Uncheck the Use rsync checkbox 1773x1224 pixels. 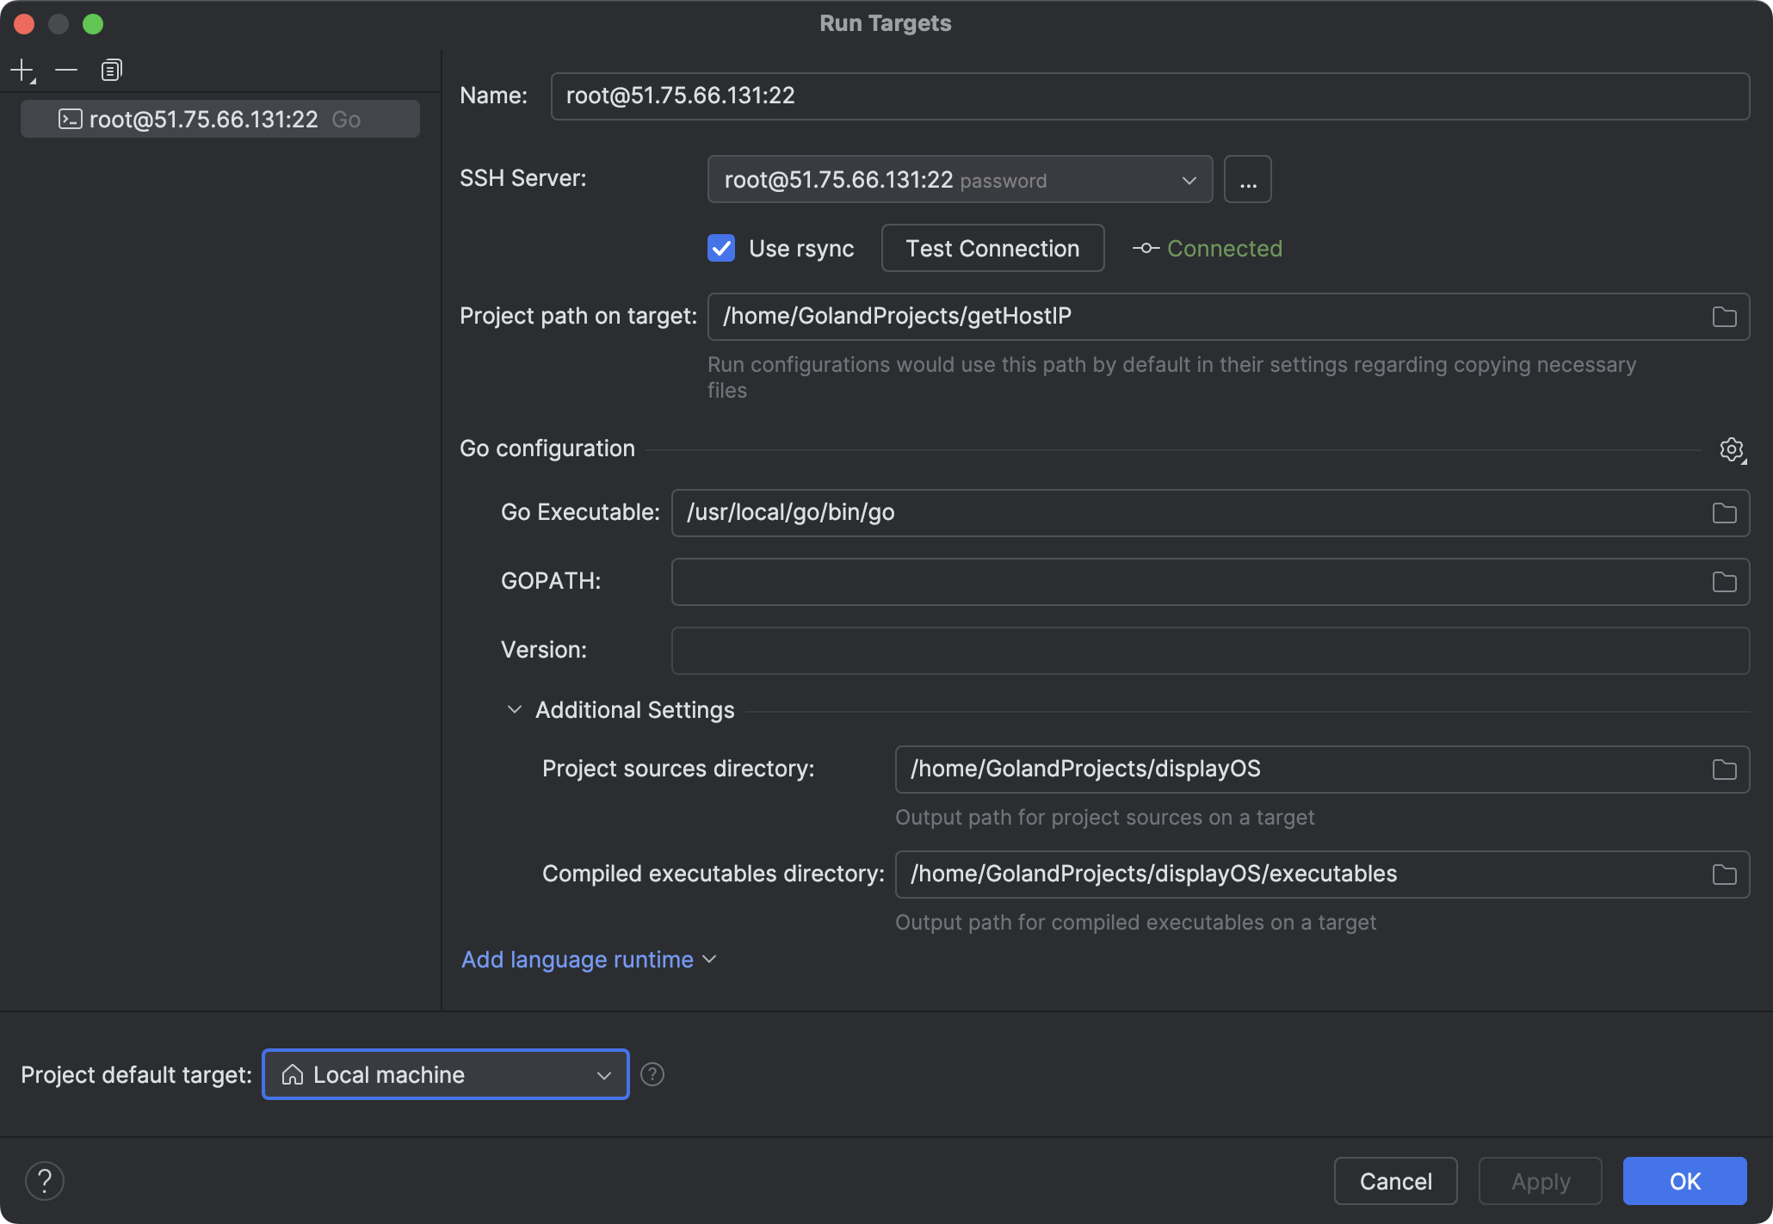[x=721, y=249]
